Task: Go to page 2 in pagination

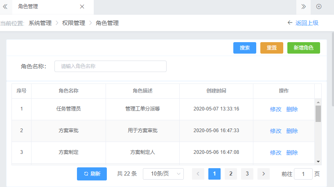Action: pyautogui.click(x=231, y=174)
